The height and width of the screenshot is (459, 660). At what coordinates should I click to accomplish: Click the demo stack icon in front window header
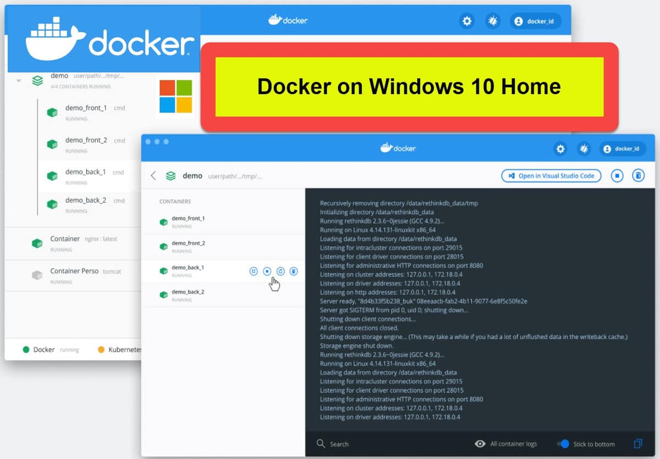coord(171,176)
